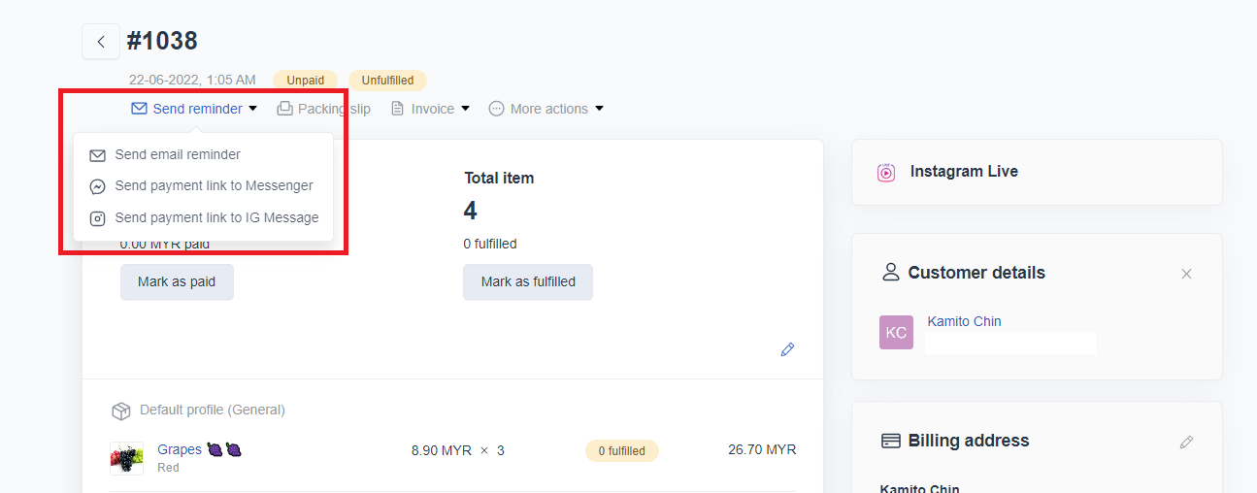Click the Customer details person icon
Image resolution: width=1257 pixels, height=493 pixels.
[x=890, y=272]
